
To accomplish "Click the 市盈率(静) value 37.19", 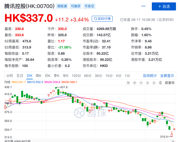I will point(106,47).
